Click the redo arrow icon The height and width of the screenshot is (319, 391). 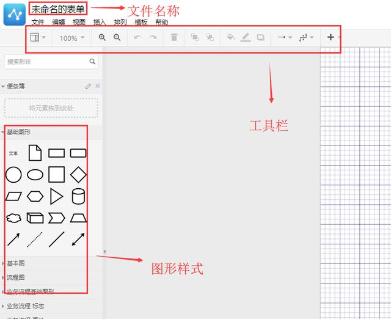click(153, 37)
